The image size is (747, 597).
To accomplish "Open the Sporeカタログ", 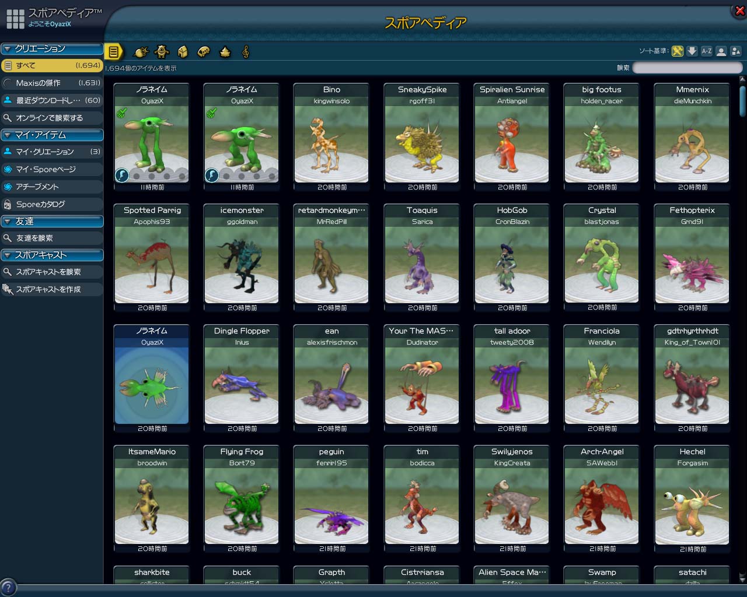I will (x=52, y=204).
